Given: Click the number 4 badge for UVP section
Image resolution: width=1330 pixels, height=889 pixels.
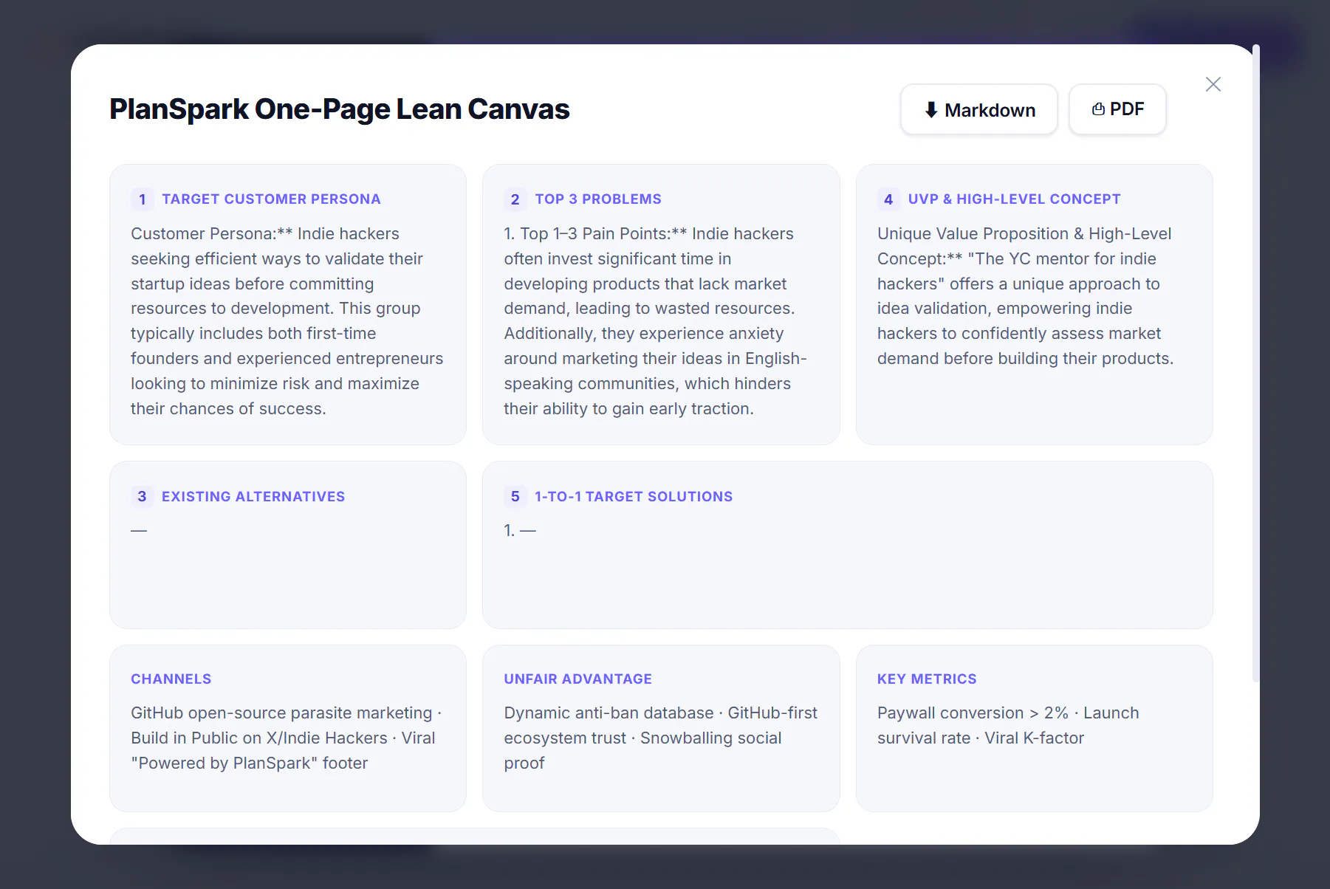Looking at the screenshot, I should pyautogui.click(x=888, y=199).
